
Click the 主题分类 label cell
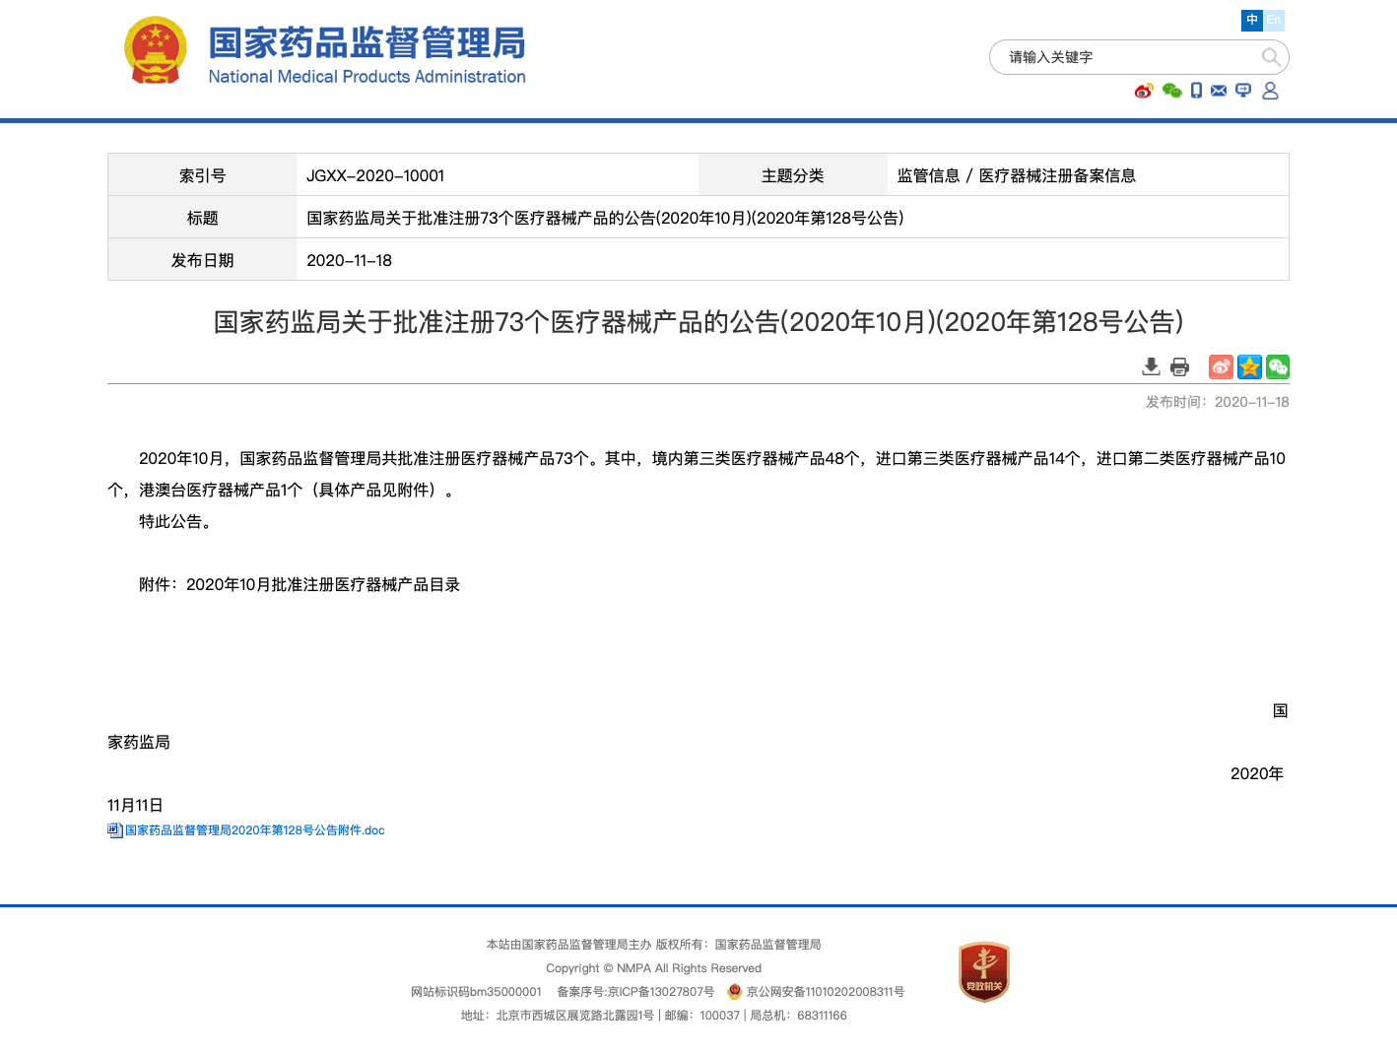coord(793,175)
